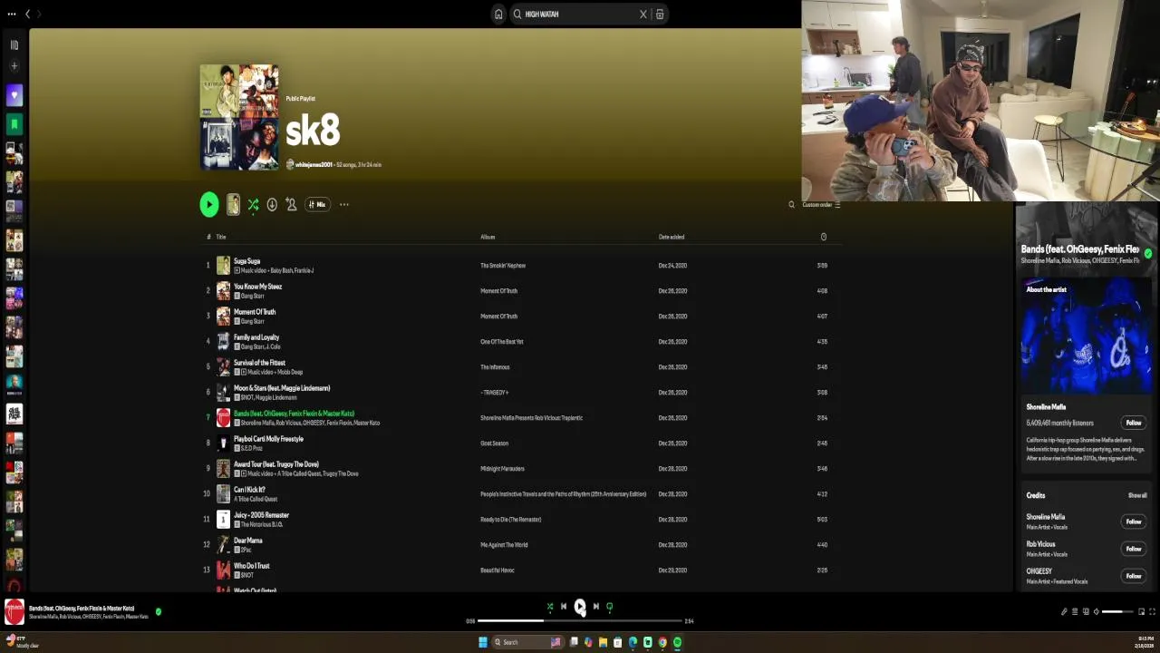Image resolution: width=1160 pixels, height=653 pixels.
Task: Select the currently playing green Bands track title
Action: pos(294,414)
